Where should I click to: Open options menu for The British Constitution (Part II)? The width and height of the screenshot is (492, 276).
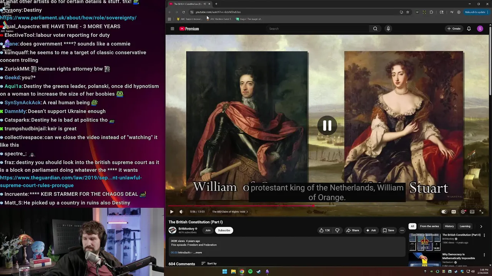click(x=484, y=235)
